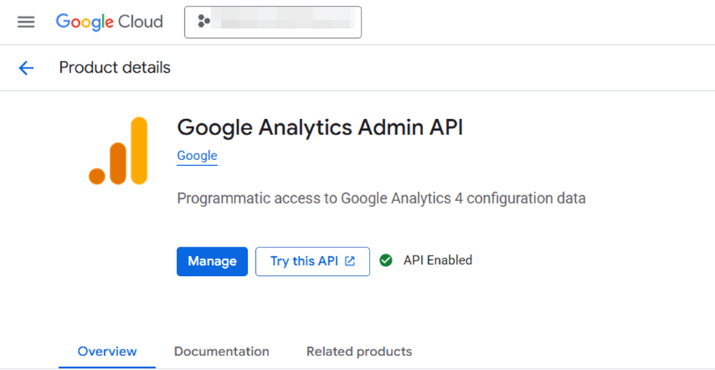Open the Google publisher link

tap(197, 156)
